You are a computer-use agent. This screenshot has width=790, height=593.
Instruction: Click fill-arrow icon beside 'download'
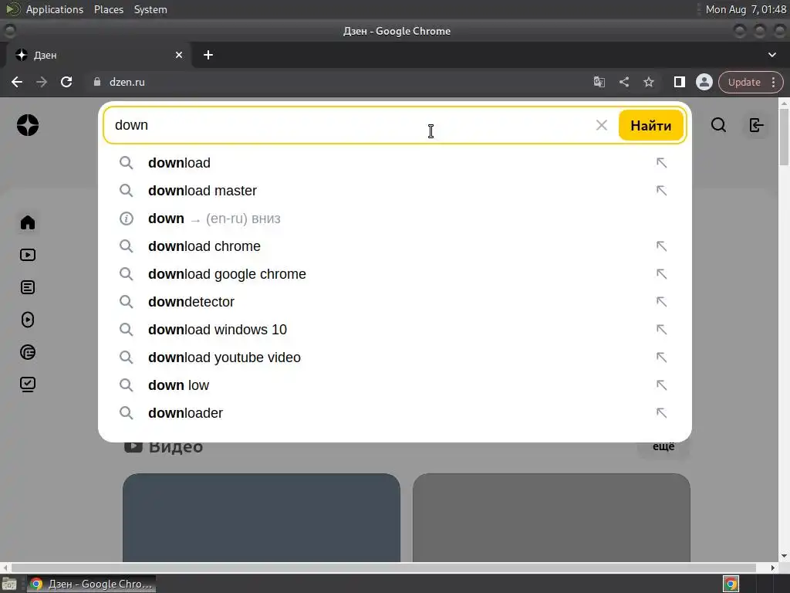pos(661,163)
